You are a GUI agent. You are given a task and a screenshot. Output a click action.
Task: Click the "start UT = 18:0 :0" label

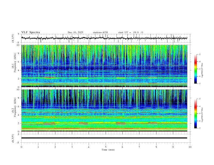(131, 32)
